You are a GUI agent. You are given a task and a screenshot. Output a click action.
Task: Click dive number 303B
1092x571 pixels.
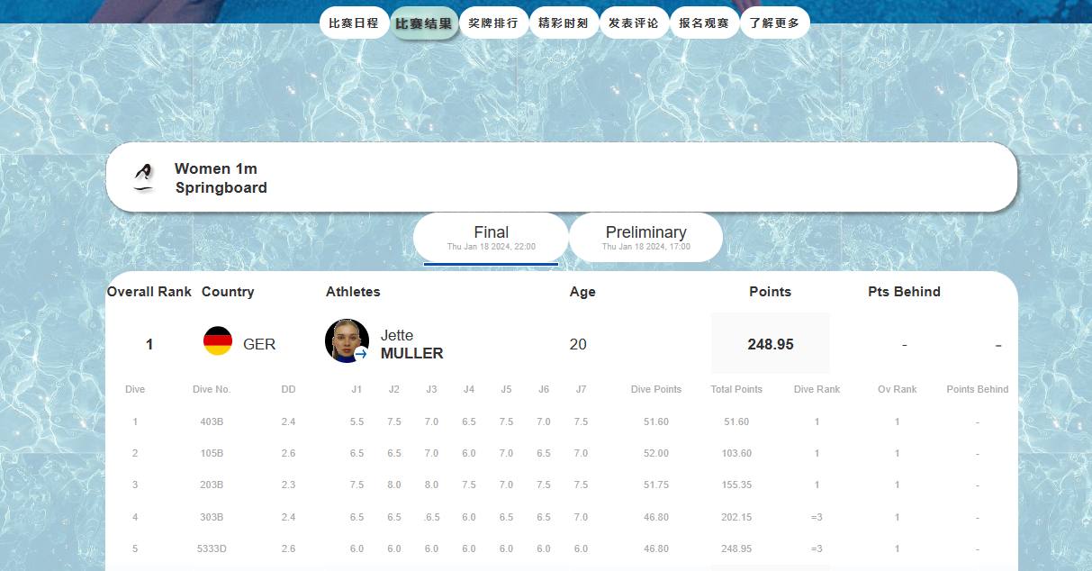tap(212, 517)
